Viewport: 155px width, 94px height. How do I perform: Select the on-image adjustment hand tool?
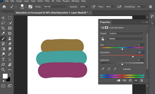[x=103, y=39]
